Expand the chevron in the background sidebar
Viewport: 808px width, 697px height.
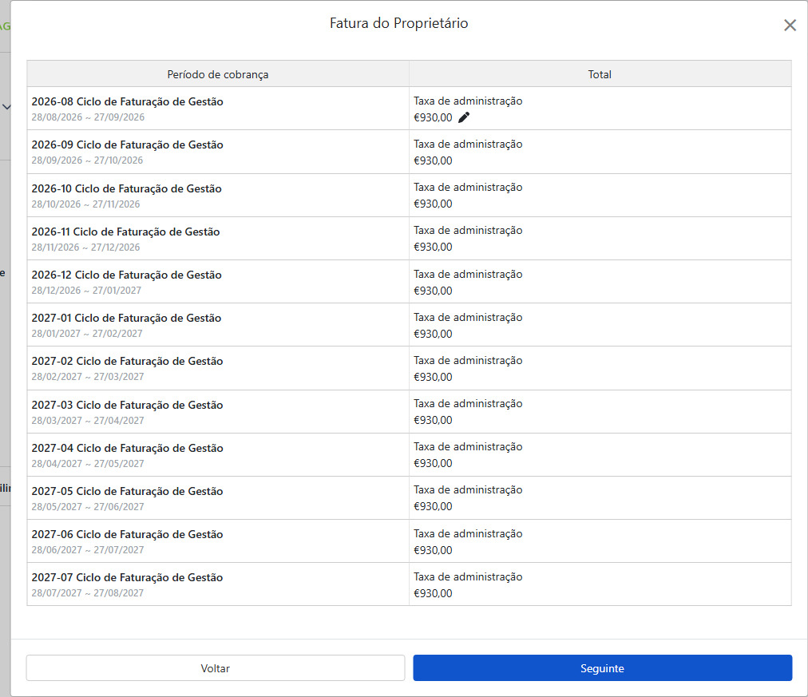6,107
